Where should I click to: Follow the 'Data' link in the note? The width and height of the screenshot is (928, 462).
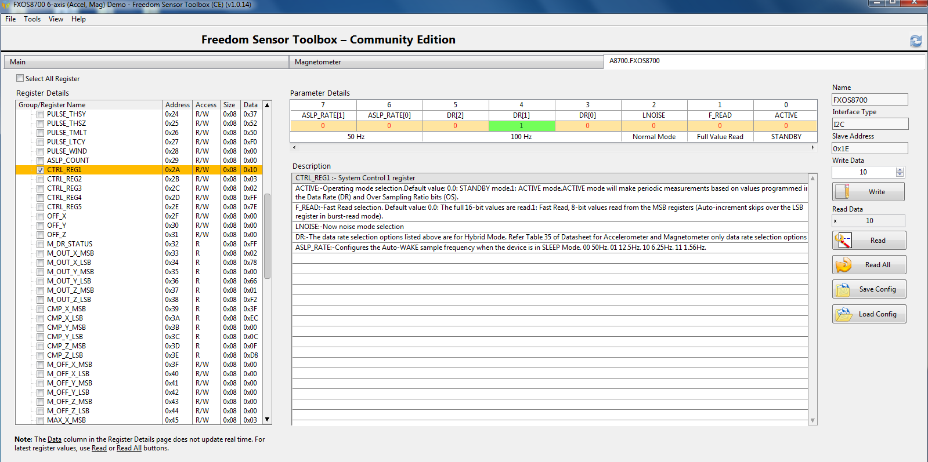tap(55, 439)
